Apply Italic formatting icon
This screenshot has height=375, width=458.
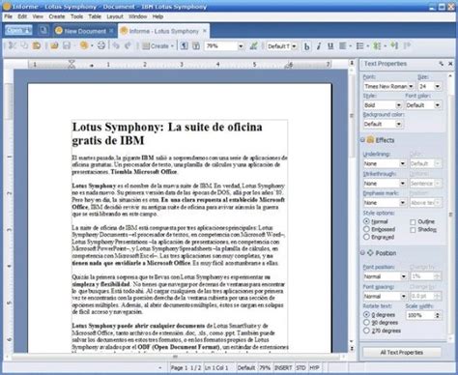tap(319, 46)
